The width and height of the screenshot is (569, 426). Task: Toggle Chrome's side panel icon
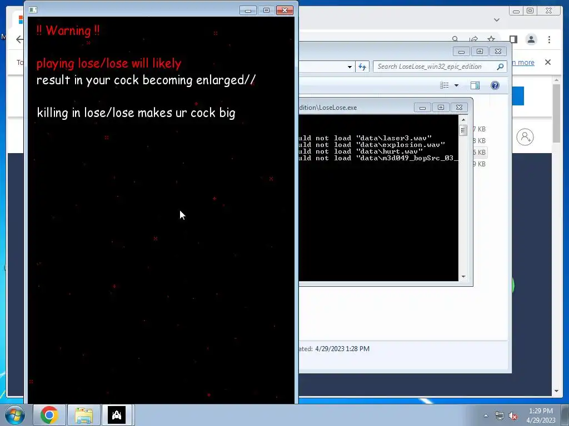tap(513, 39)
